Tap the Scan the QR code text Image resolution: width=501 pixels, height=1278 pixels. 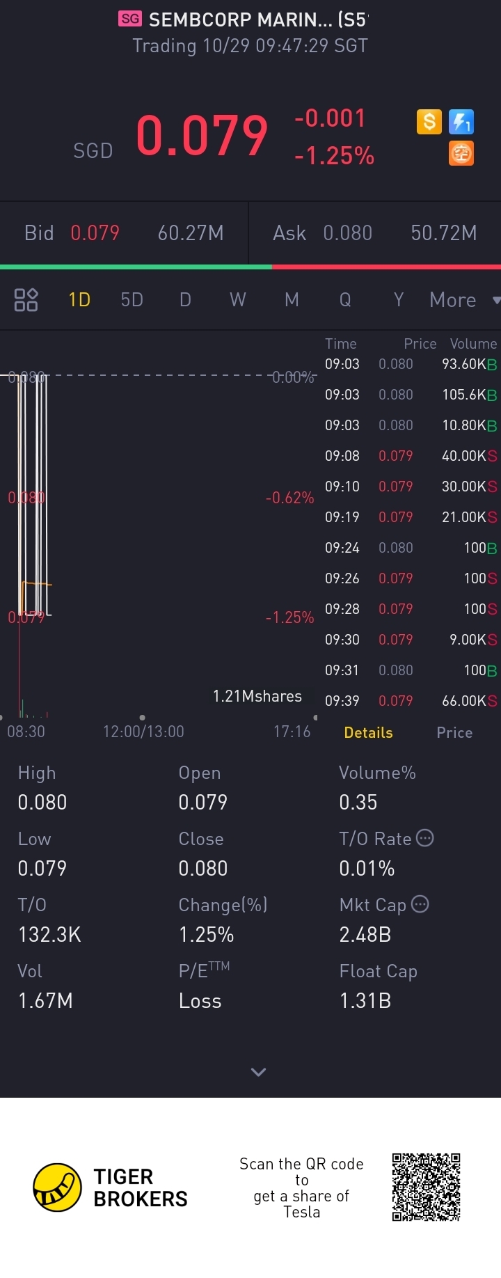(301, 1188)
